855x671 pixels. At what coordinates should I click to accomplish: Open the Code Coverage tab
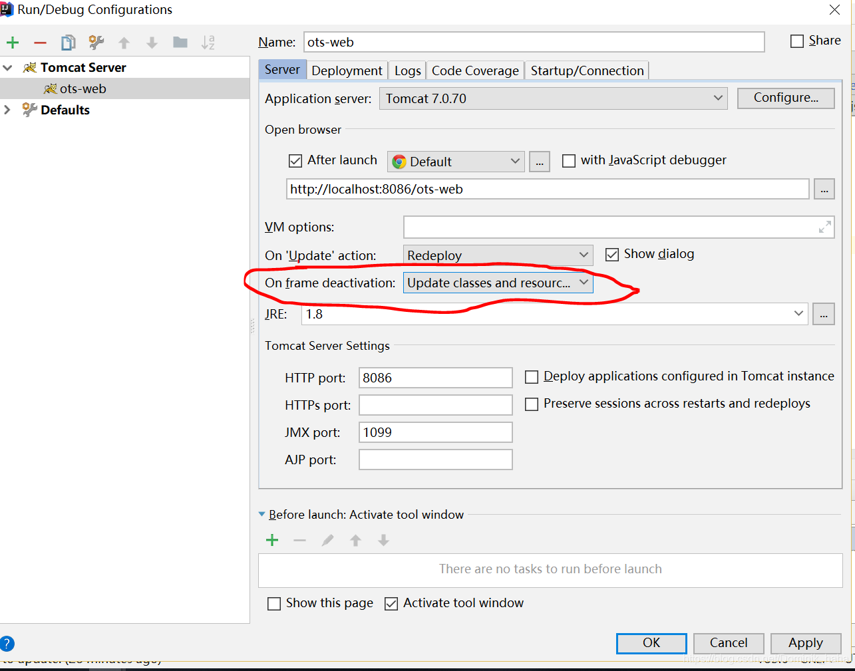pos(475,70)
